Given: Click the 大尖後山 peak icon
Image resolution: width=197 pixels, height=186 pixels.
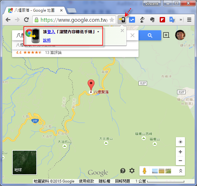Looking at the screenshot, I should tap(106, 143).
